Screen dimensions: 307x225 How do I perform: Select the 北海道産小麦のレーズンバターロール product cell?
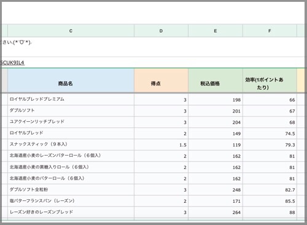pyautogui.click(x=71, y=156)
